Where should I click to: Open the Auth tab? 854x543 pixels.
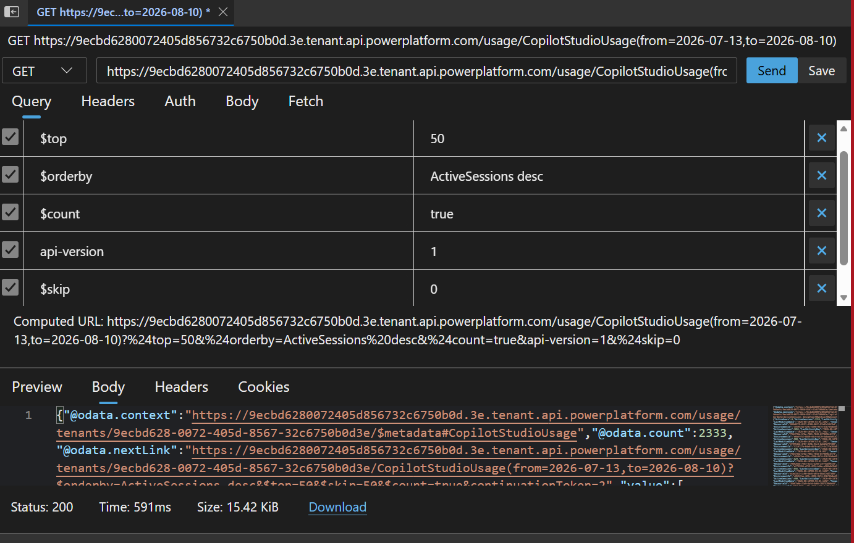(x=180, y=101)
